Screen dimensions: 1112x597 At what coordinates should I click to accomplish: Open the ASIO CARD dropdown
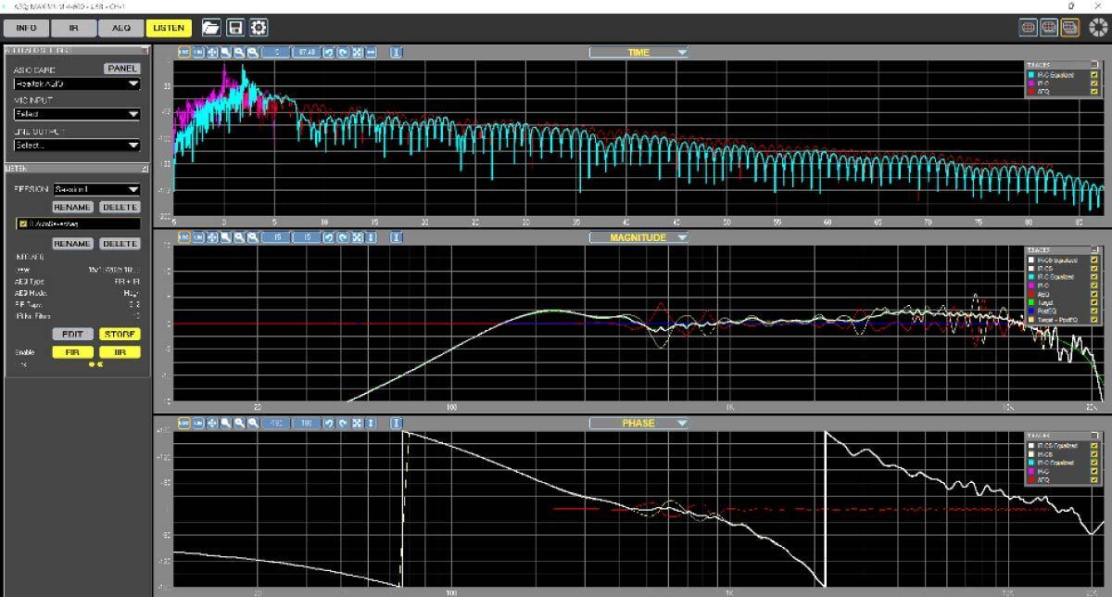click(x=76, y=83)
